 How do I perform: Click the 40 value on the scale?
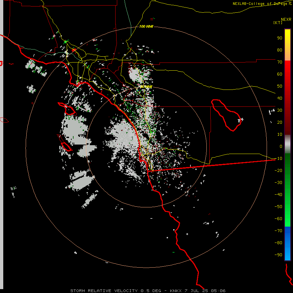280,98
